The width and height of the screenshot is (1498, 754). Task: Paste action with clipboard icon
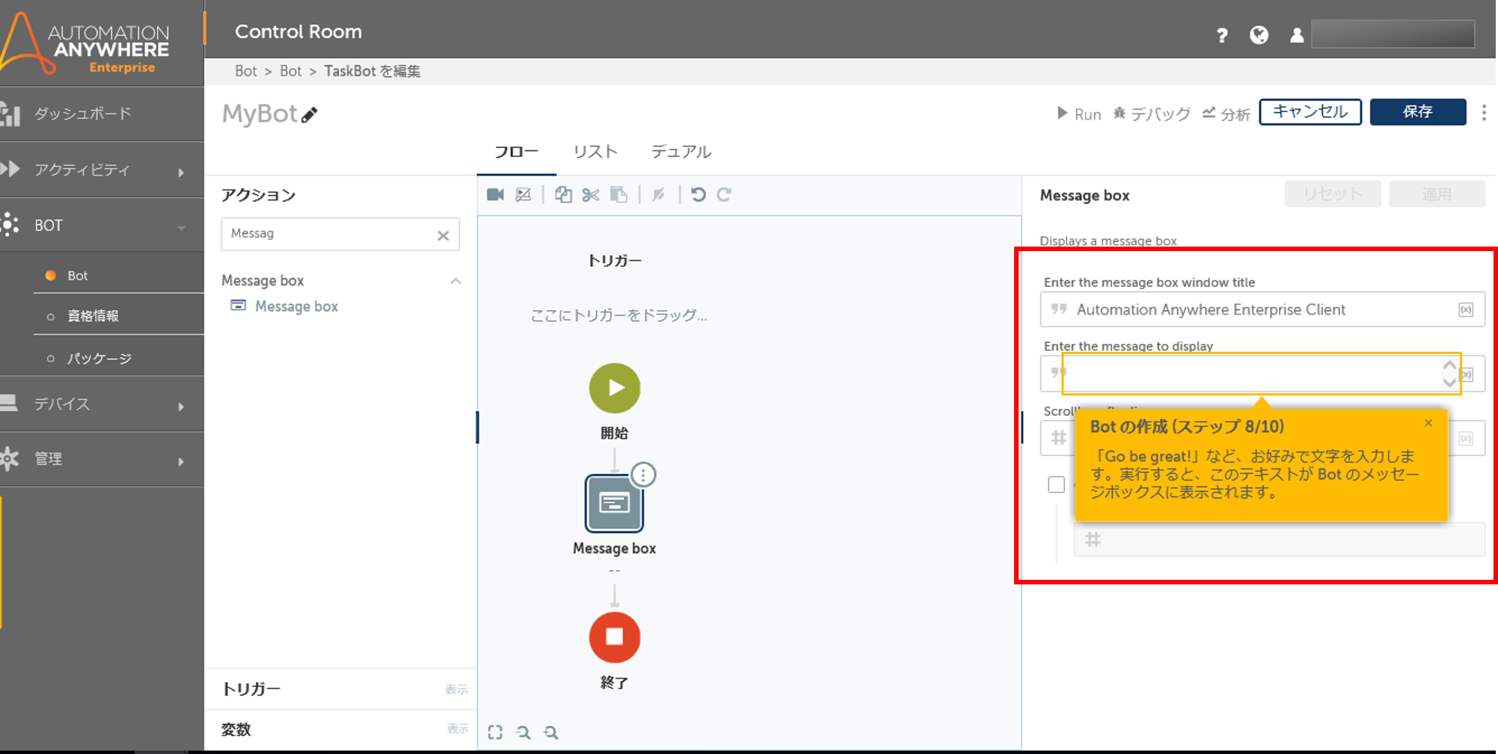(619, 195)
